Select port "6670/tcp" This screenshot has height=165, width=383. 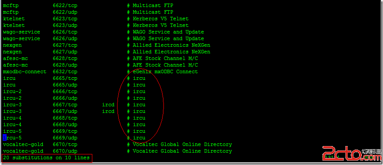tap(65, 145)
